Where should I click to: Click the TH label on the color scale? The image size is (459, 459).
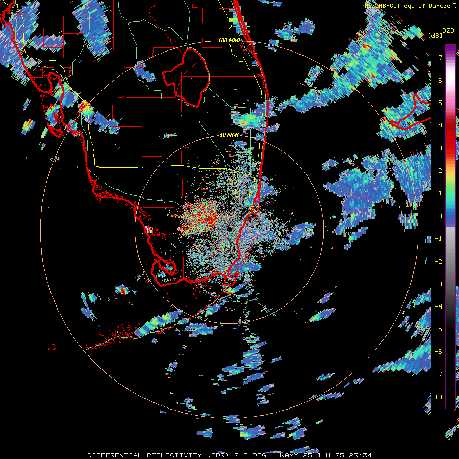pyautogui.click(x=438, y=397)
